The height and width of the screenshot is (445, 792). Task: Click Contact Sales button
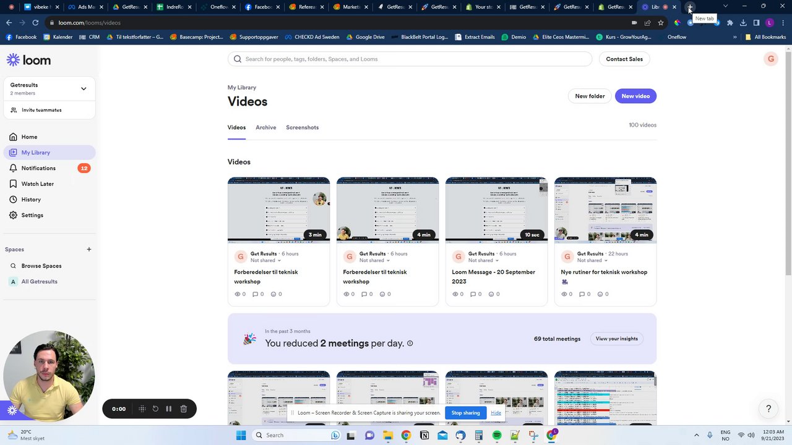click(x=624, y=59)
